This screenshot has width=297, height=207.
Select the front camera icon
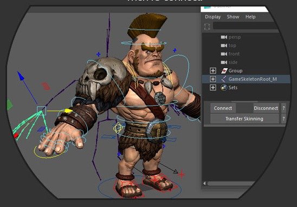[224, 54]
